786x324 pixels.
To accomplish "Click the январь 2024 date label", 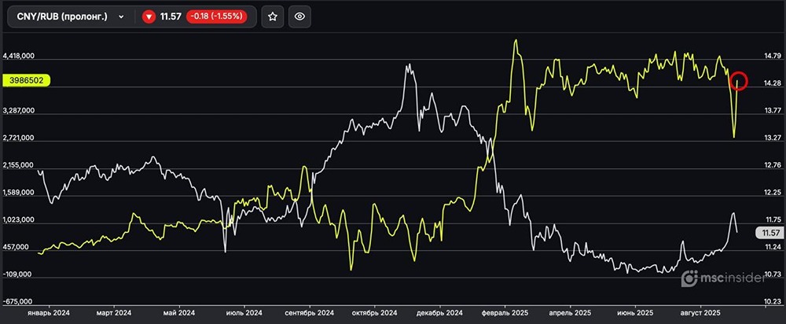I will coord(49,313).
